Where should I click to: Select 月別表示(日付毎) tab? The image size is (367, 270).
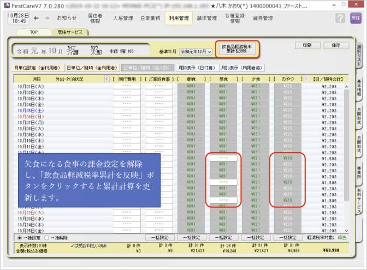(196, 68)
